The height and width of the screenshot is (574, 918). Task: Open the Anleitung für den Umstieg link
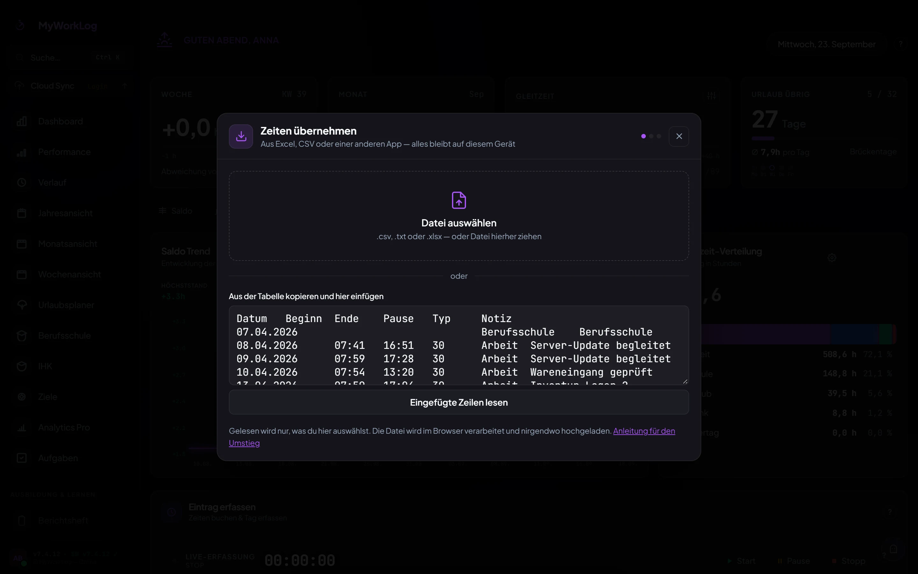[644, 431]
